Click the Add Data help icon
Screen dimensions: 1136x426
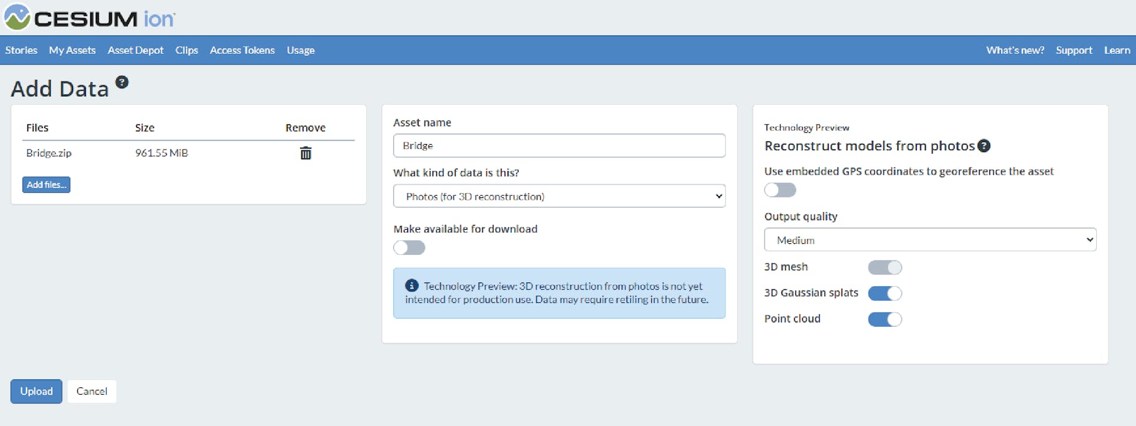point(122,83)
